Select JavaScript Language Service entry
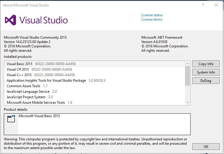The width and height of the screenshot is (224, 154). (95, 92)
